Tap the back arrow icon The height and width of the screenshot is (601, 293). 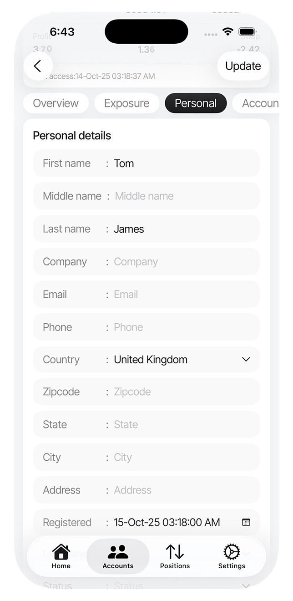(x=38, y=66)
